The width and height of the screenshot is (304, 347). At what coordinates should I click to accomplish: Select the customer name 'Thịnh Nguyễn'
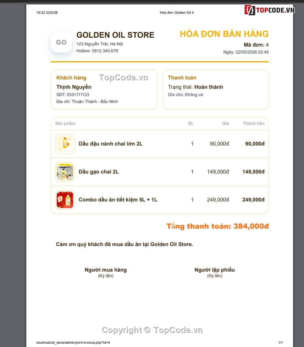pos(74,87)
